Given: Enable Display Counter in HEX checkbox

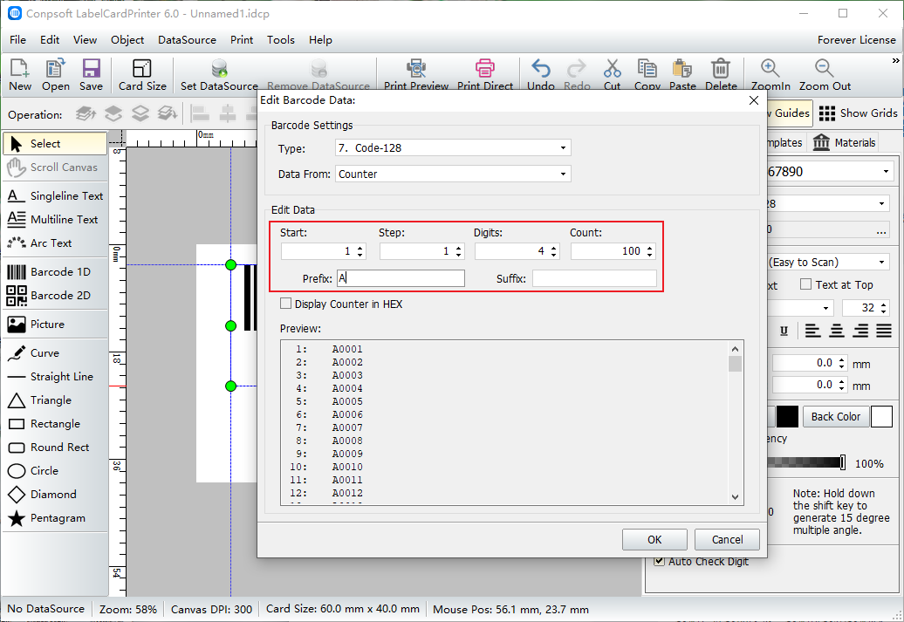Looking at the screenshot, I should click(285, 304).
